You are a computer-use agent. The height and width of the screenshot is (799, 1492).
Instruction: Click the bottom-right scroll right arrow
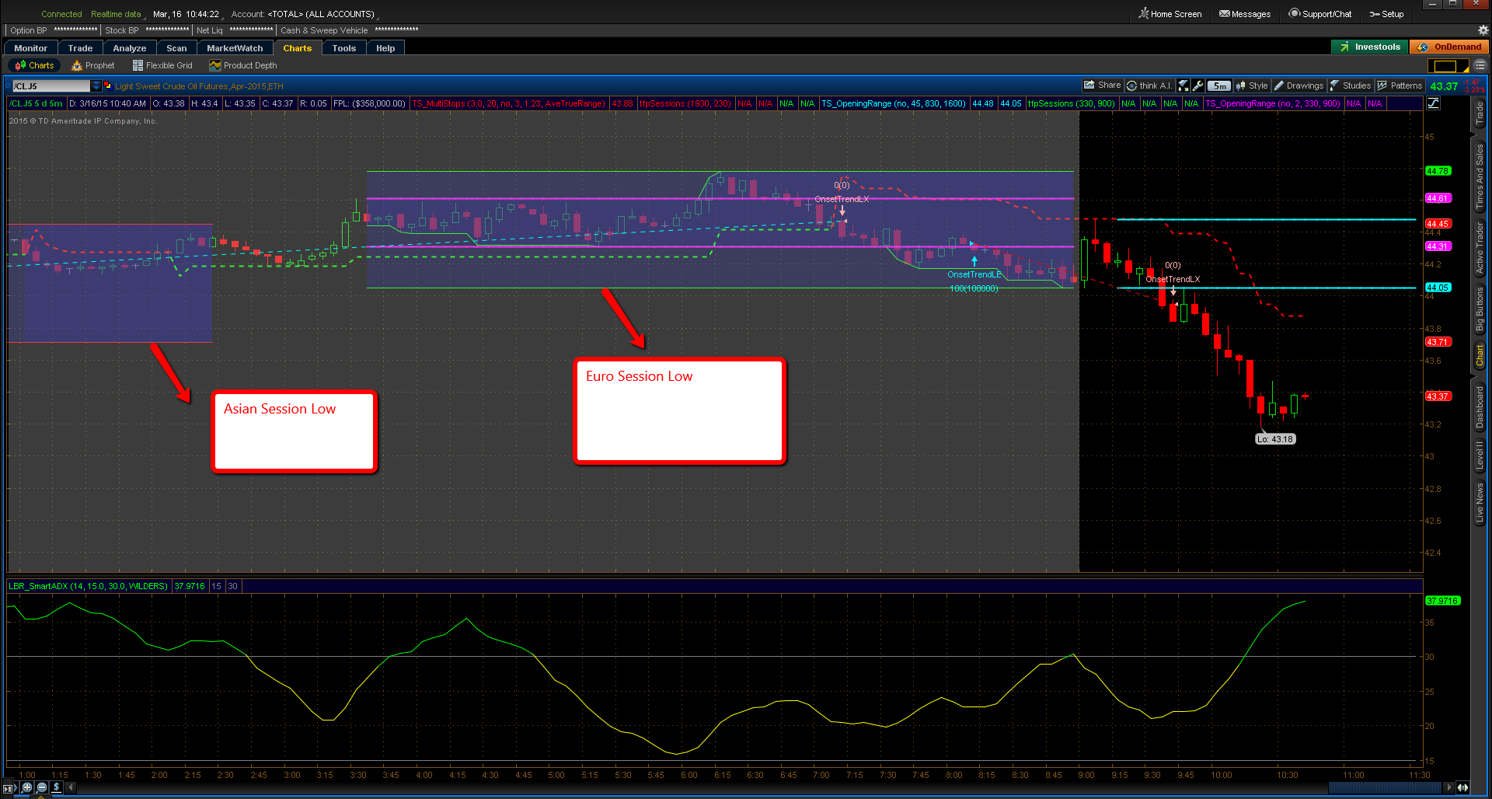tap(1448, 787)
